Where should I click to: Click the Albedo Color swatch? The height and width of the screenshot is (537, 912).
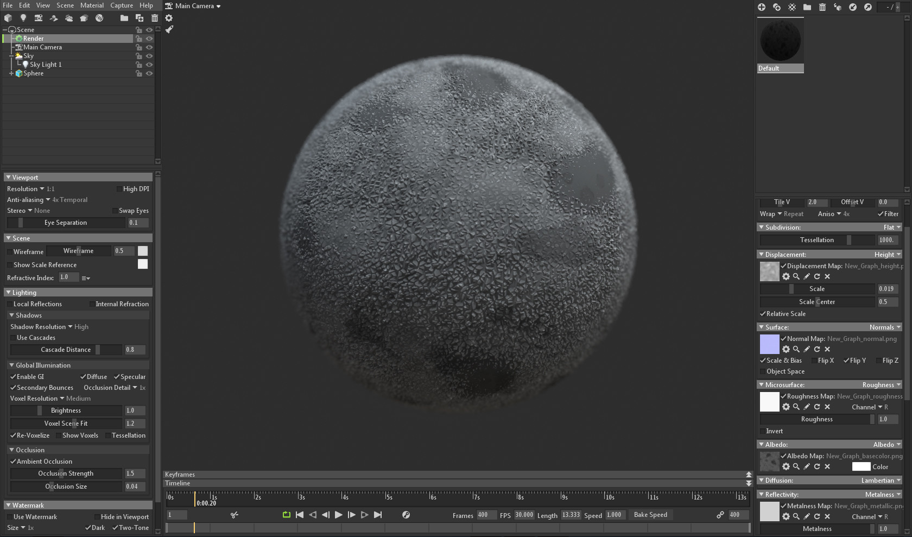click(862, 466)
